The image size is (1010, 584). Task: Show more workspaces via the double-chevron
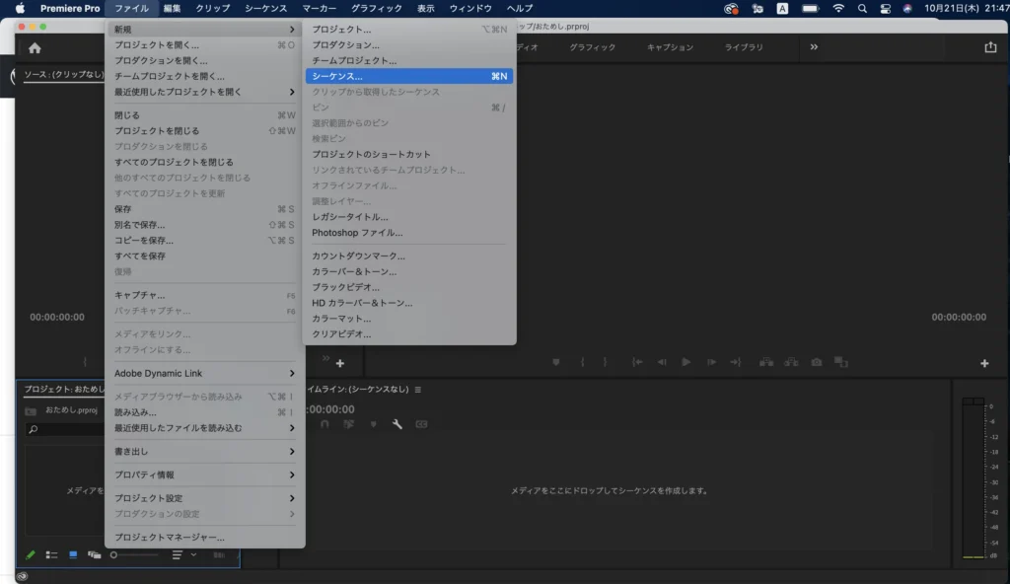coord(814,47)
